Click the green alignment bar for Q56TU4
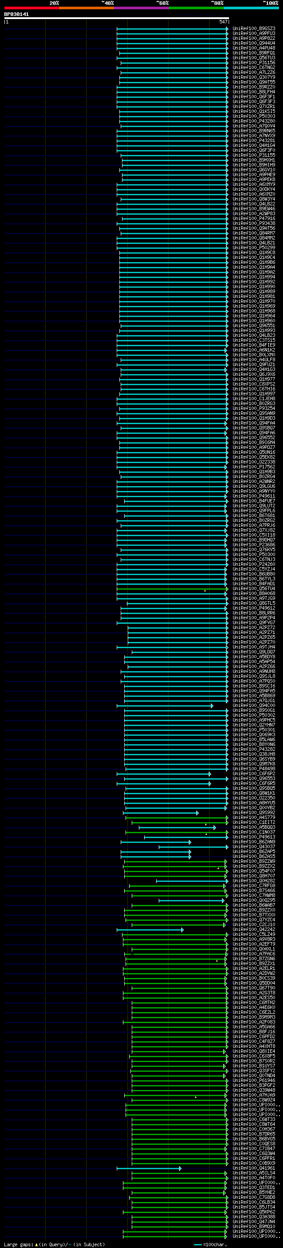This screenshot has width=283, height=1248. [172, 589]
